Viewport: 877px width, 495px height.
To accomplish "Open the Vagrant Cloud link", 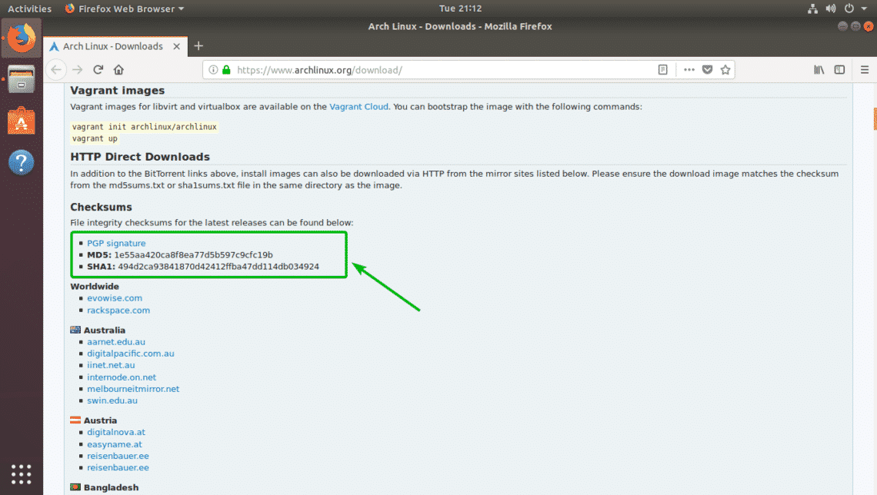I will click(358, 107).
